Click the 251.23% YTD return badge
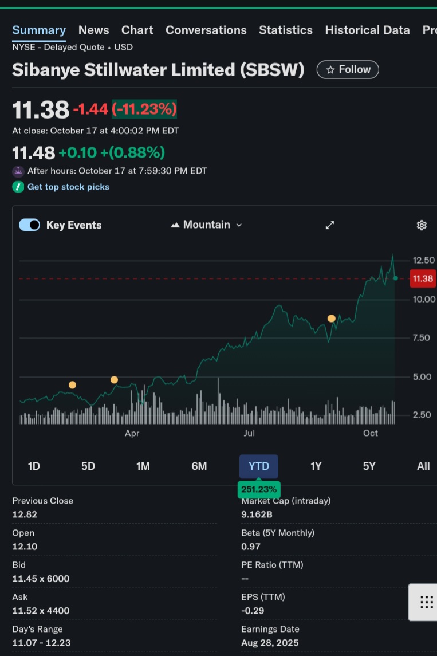The image size is (437, 656). click(259, 489)
